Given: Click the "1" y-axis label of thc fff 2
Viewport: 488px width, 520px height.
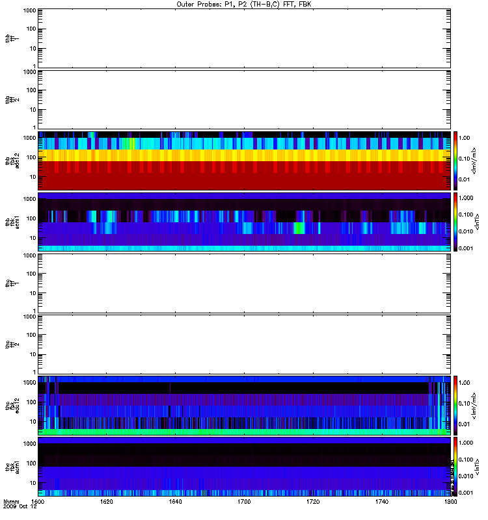Looking at the screenshot, I should click(x=34, y=372).
